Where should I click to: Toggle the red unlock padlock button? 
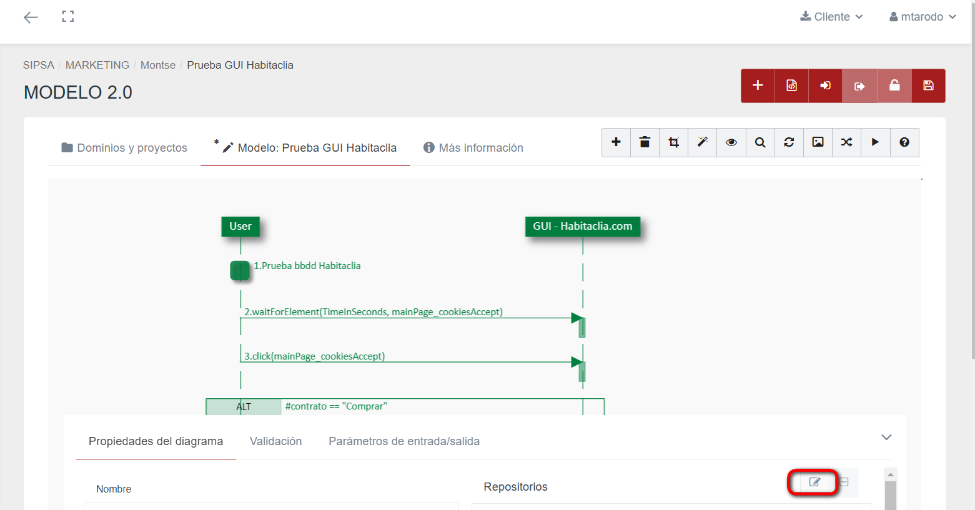click(894, 86)
